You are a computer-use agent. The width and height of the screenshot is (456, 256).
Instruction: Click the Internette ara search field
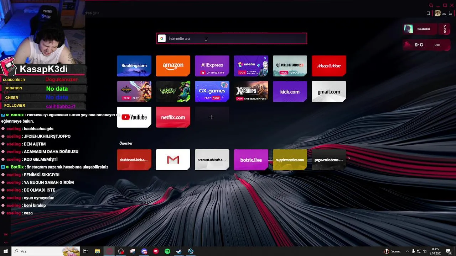tap(232, 38)
